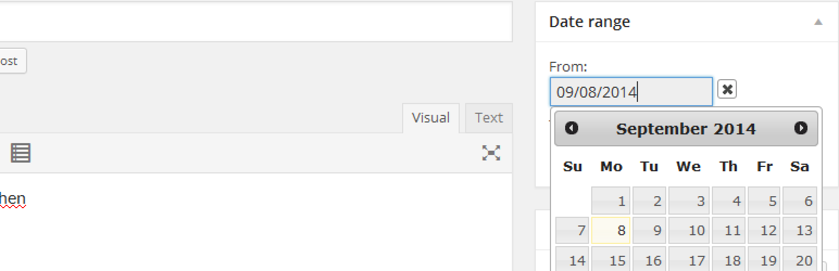Pick September 1 on the datepicker
839x271 pixels.
(611, 201)
